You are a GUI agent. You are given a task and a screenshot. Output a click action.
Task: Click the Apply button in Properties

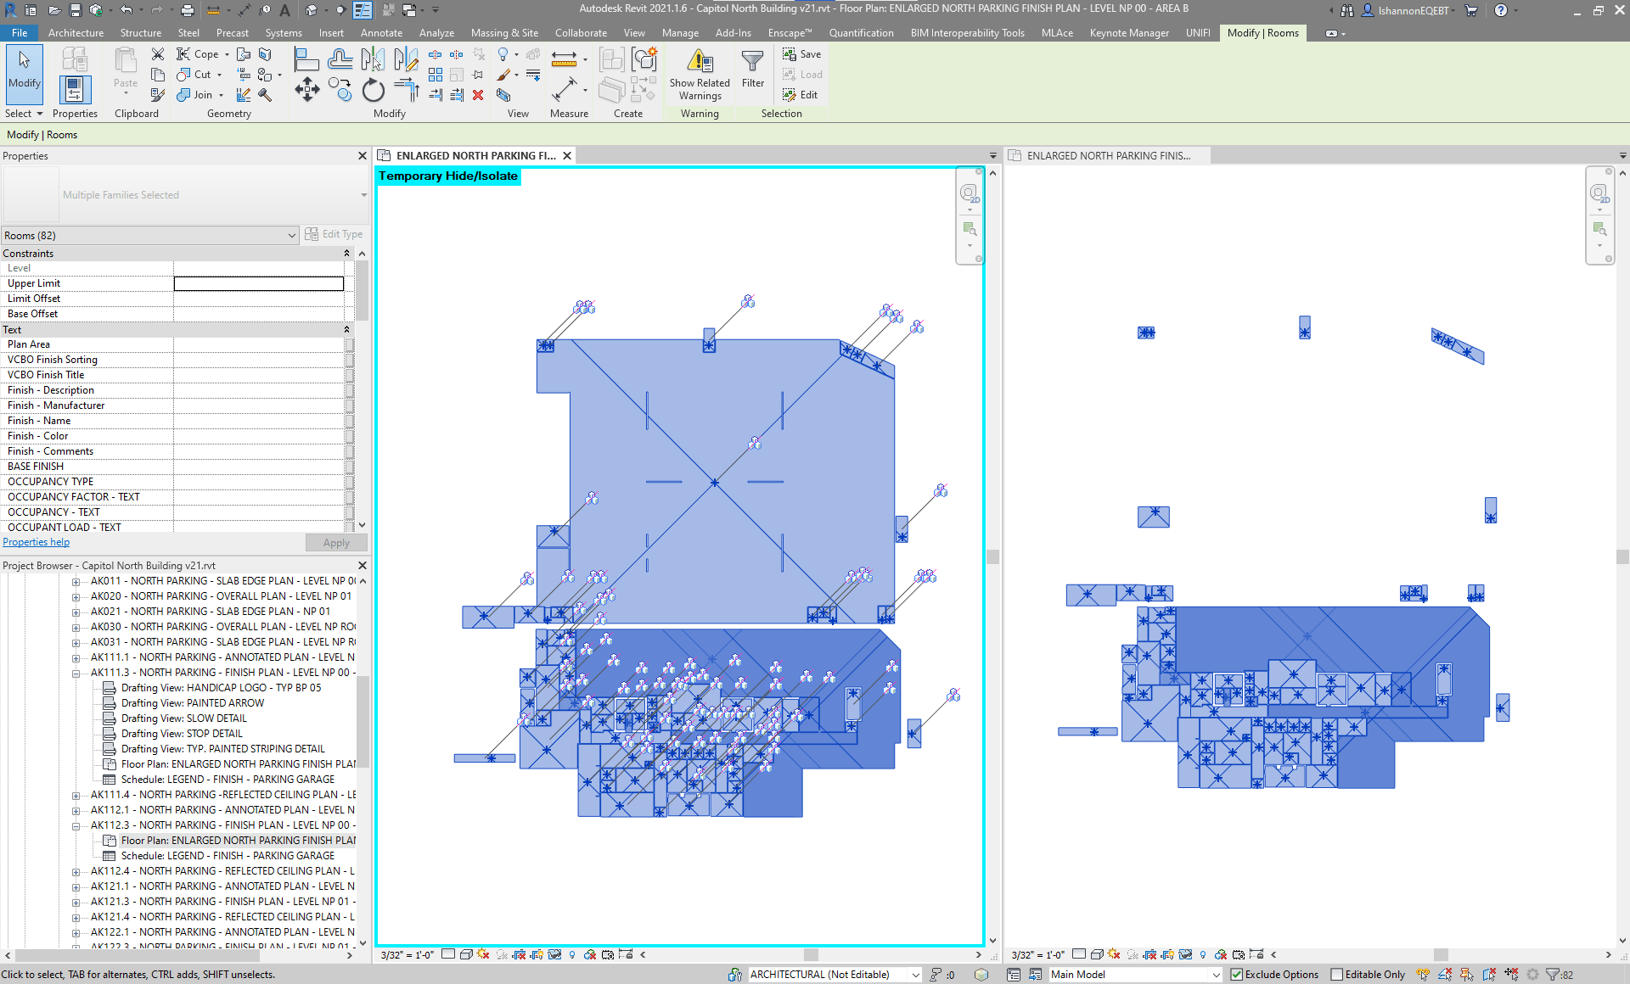[x=335, y=542]
